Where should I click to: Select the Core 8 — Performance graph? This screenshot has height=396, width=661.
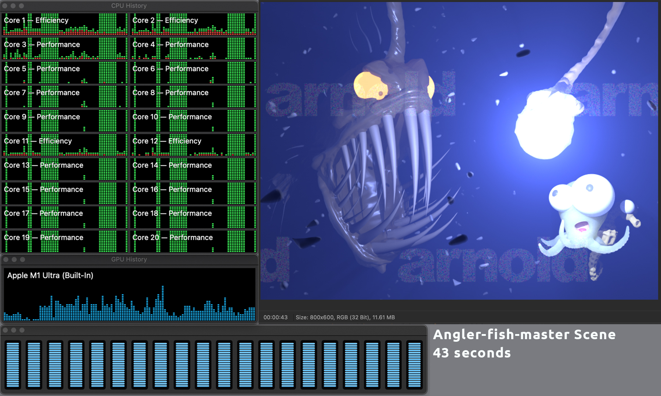(x=194, y=96)
